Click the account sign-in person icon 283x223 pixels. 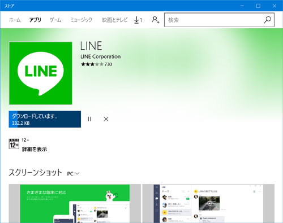click(156, 20)
